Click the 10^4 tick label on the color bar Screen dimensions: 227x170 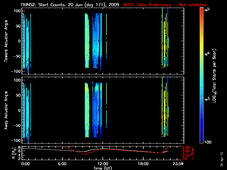point(207,53)
